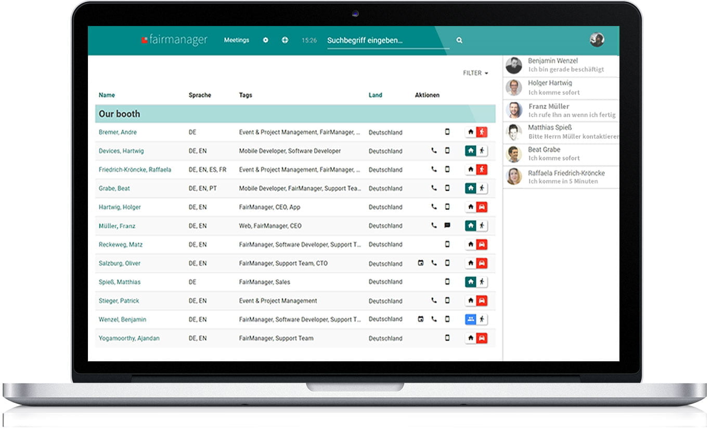Click phone icon for Devices, Hartwig

[x=434, y=151]
